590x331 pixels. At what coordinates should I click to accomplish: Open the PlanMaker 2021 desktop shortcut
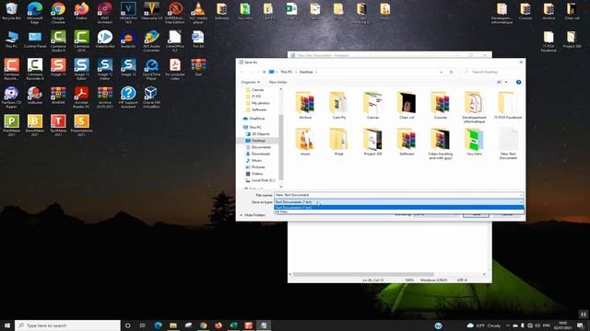[x=11, y=125]
